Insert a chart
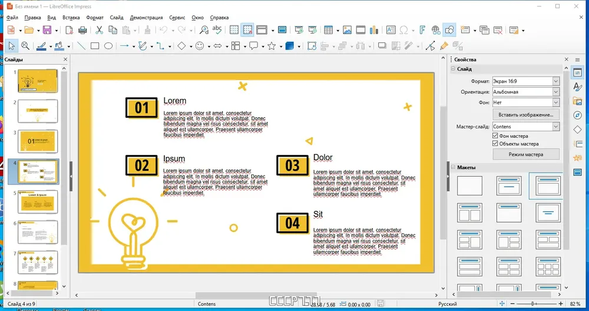 374,30
